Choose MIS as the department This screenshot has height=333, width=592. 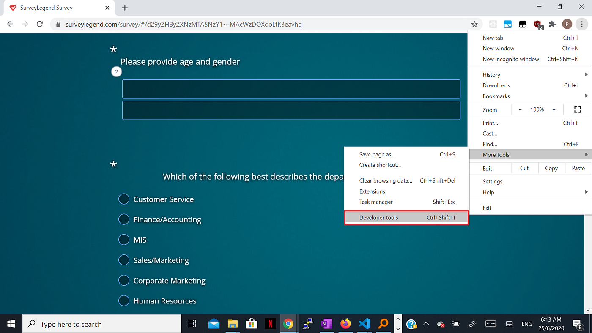(x=124, y=240)
